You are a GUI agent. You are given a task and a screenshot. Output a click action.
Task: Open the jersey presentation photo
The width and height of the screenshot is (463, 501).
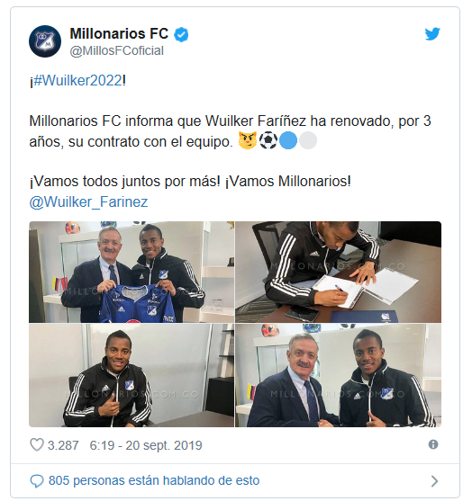click(132, 272)
